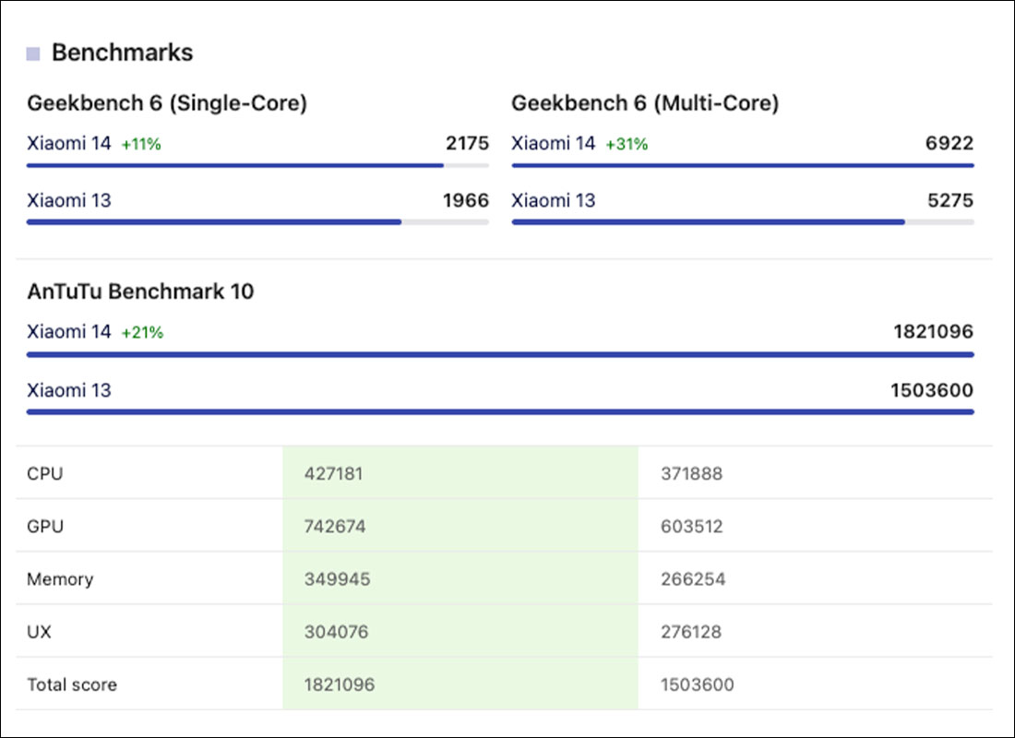Click 1821096 in the Total score row
This screenshot has height=738, width=1015.
point(340,684)
